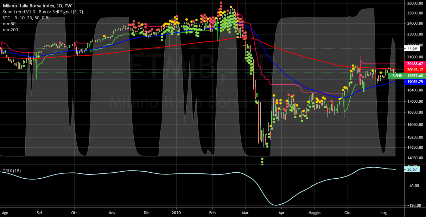Click the 24000.00 price axis level
426x217 pixels.
(x=414, y=24)
